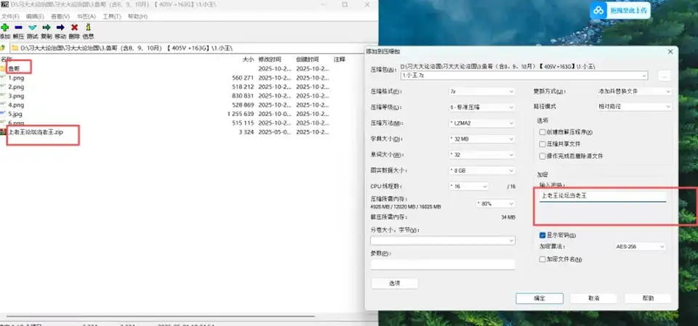Enable Compress shared files (压缩共享文件) checkbox
The image size is (698, 326).
(542, 144)
